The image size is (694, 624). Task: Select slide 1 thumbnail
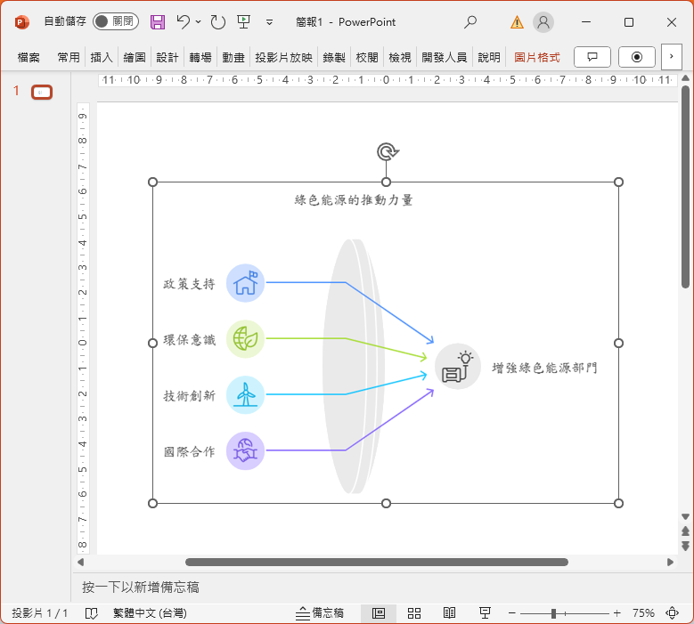coord(42,92)
